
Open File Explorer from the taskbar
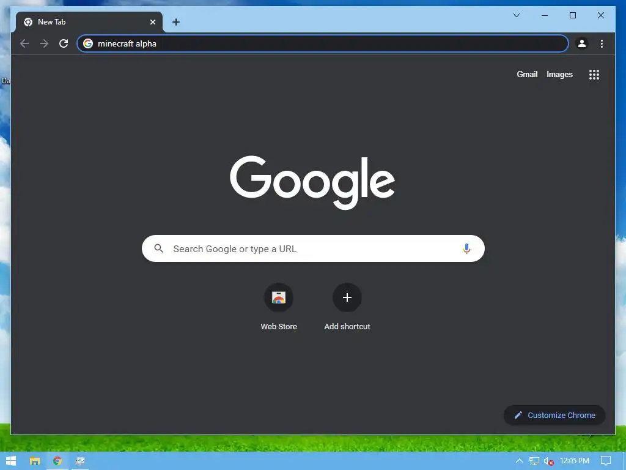coord(35,461)
